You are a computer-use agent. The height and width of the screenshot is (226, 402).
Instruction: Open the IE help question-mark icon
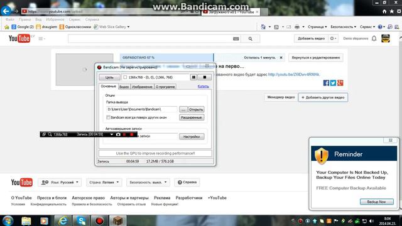[380, 26]
